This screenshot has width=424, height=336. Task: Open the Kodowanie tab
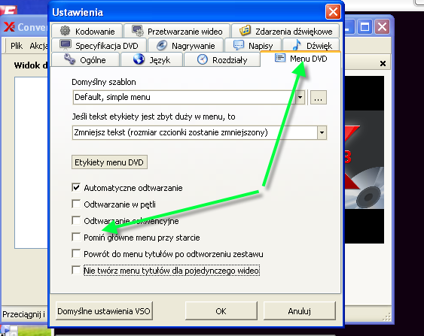[87, 31]
